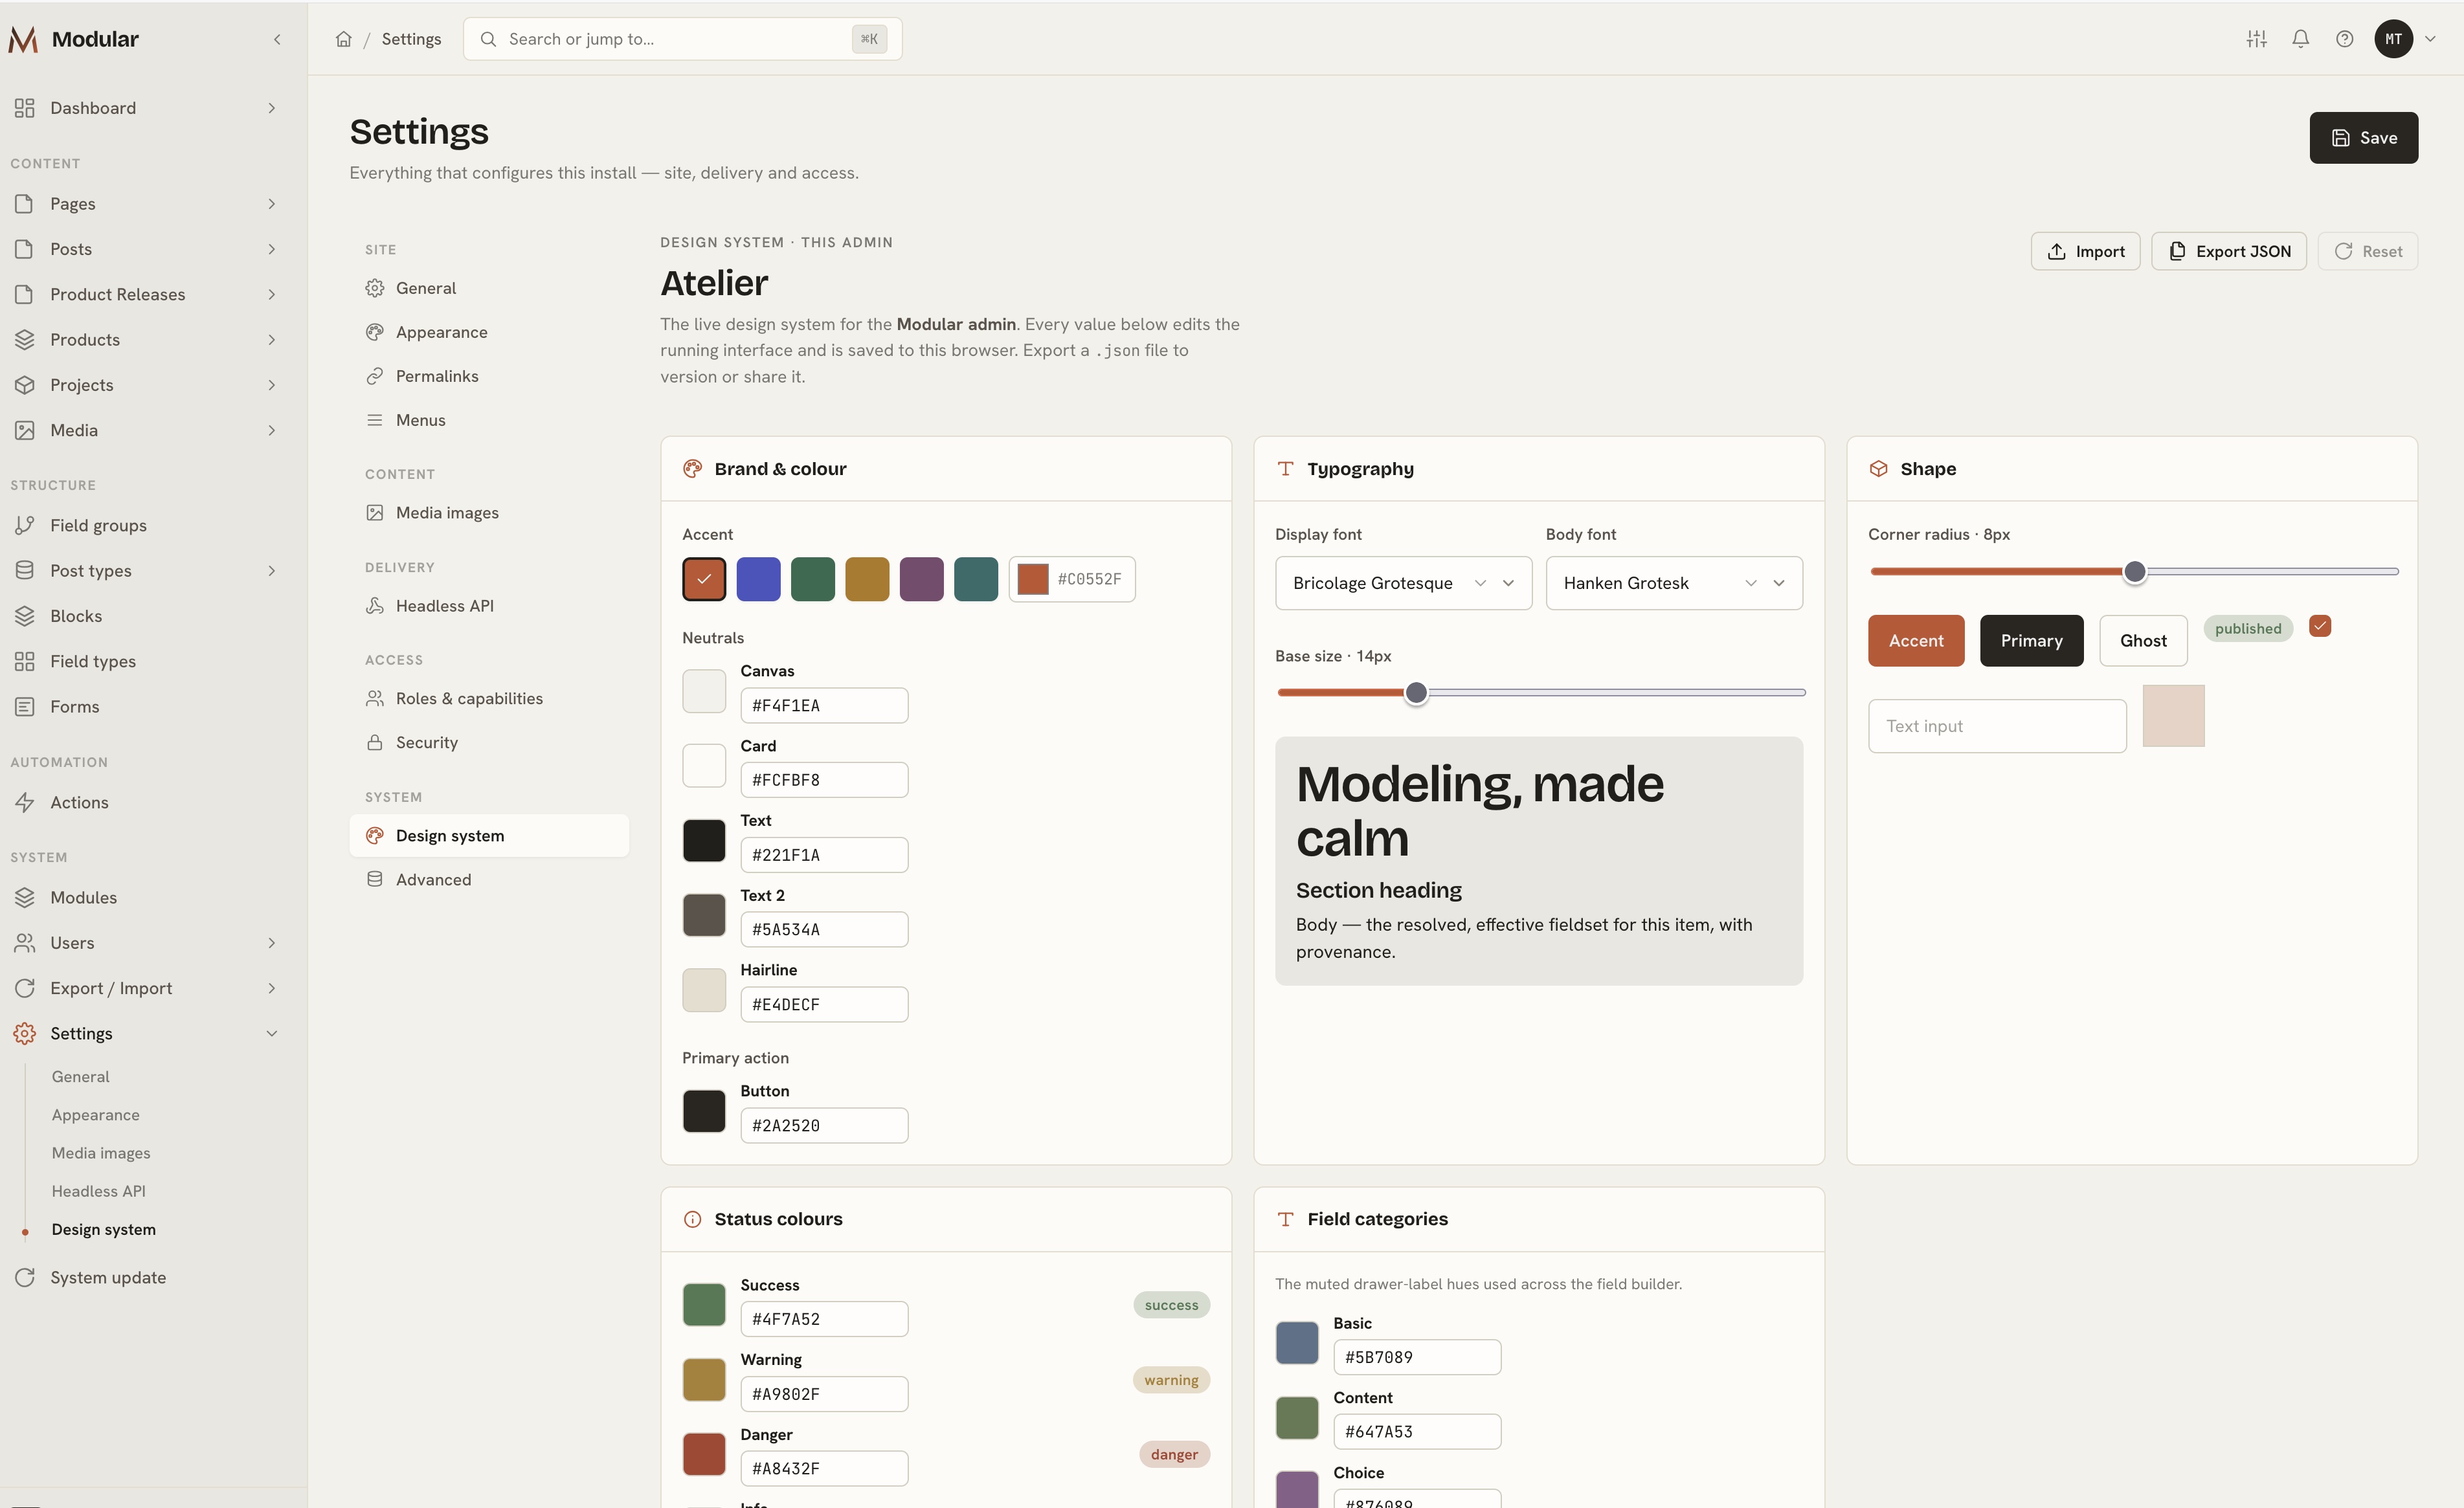Click the Modular logo icon
Viewport: 2464px width, 1508px height.
(24, 39)
